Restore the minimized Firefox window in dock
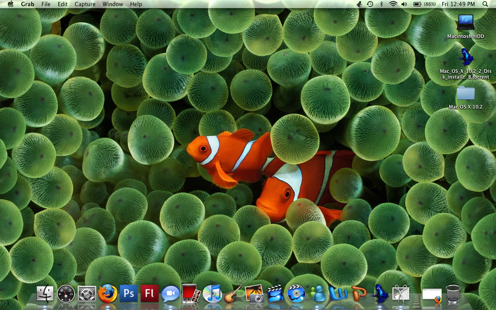The height and width of the screenshot is (310, 496). pos(432,295)
